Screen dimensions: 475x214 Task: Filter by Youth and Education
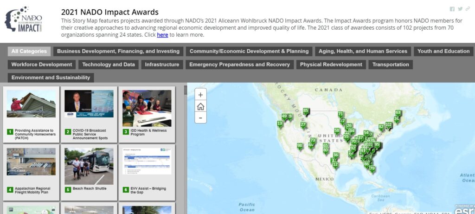[443, 51]
